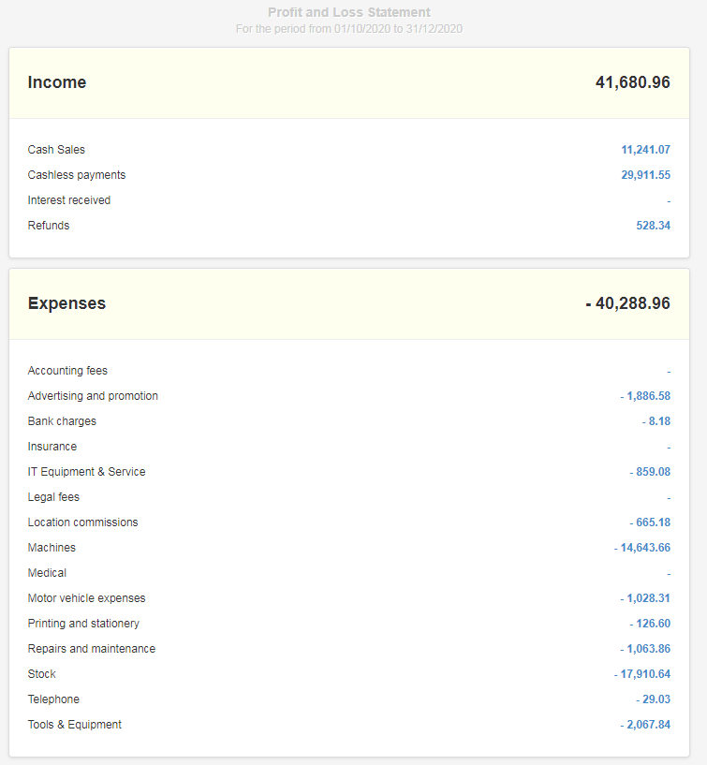707x765 pixels.
Task: Open the Location commissions amount 665.18
Action: [x=650, y=522]
